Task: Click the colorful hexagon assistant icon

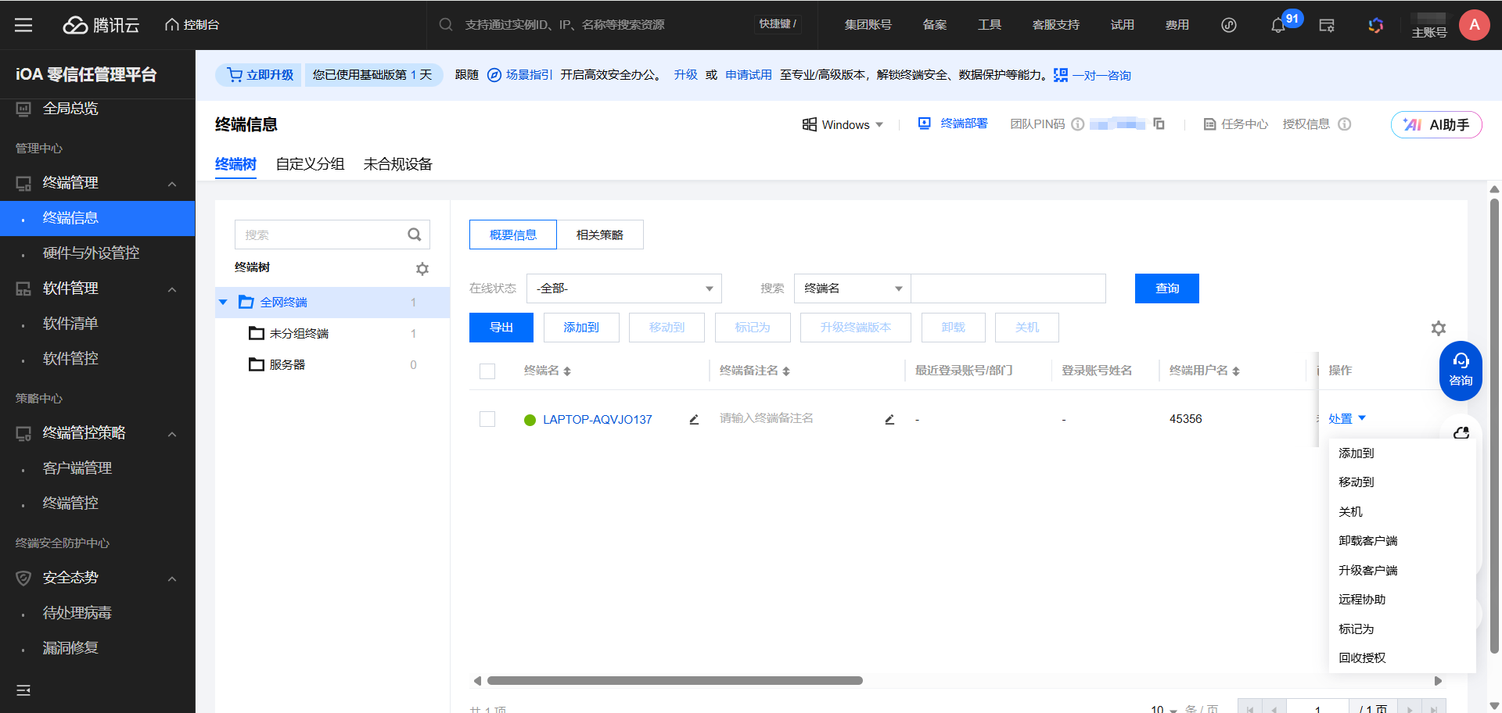Action: point(1376,25)
